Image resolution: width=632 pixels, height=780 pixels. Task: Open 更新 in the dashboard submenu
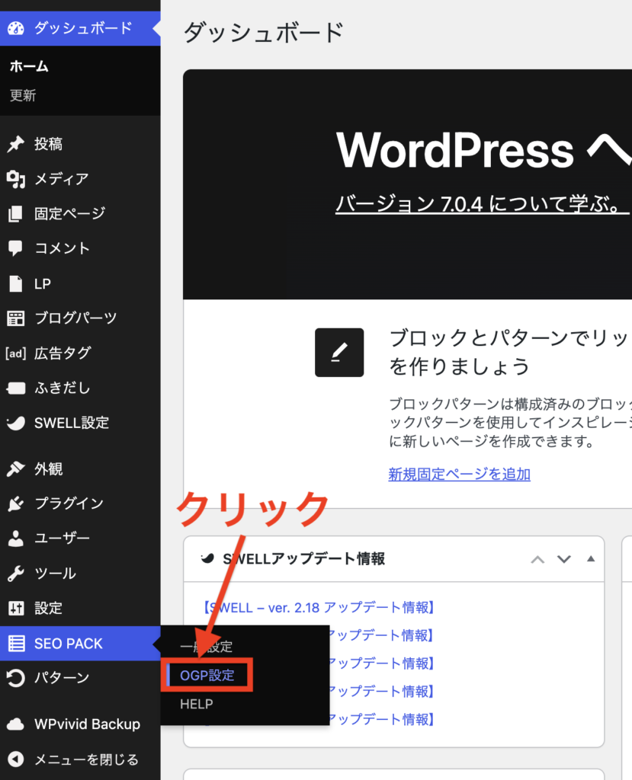[x=23, y=95]
